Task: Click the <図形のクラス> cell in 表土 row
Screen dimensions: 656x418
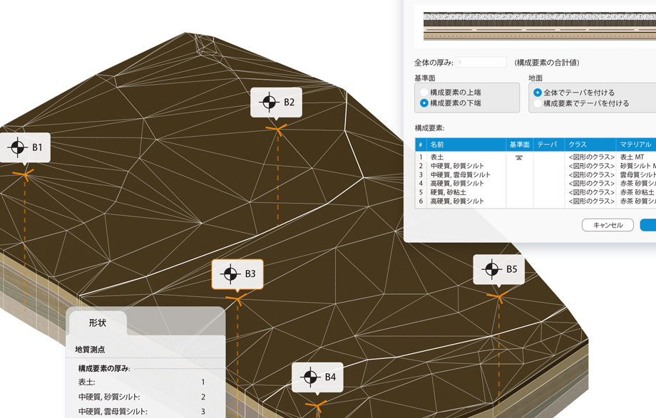Action: tap(591, 157)
